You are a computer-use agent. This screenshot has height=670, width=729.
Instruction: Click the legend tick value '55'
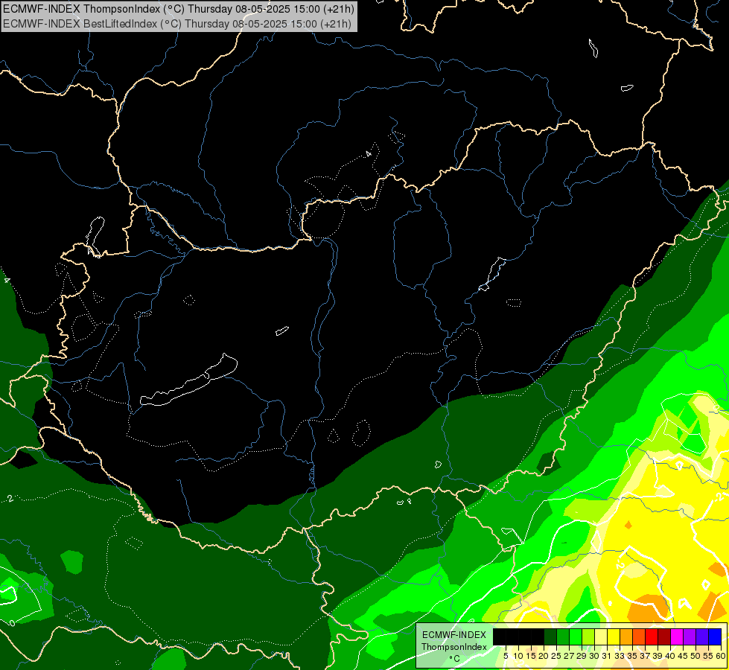pos(707,656)
